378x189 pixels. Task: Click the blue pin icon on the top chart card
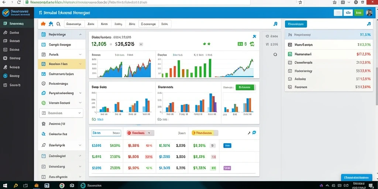click(x=254, y=37)
